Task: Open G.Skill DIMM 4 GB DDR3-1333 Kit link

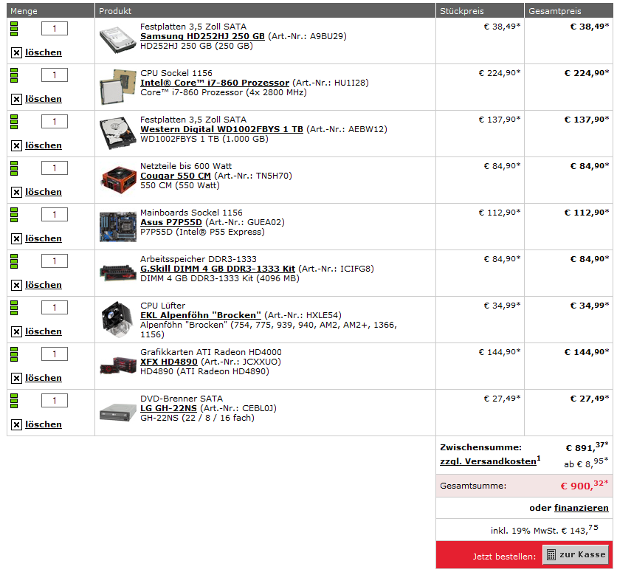Action: [x=218, y=269]
